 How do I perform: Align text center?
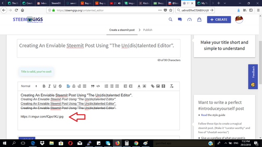pos(74,86)
